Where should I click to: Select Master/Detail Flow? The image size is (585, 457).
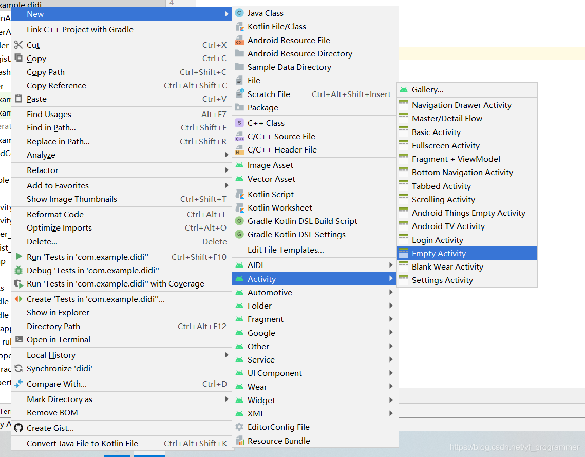point(467,118)
